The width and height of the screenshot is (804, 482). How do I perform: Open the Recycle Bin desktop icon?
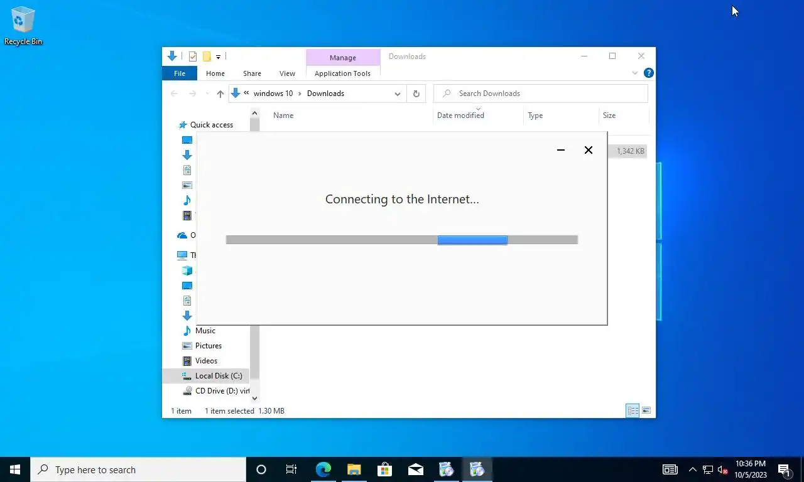pyautogui.click(x=23, y=26)
